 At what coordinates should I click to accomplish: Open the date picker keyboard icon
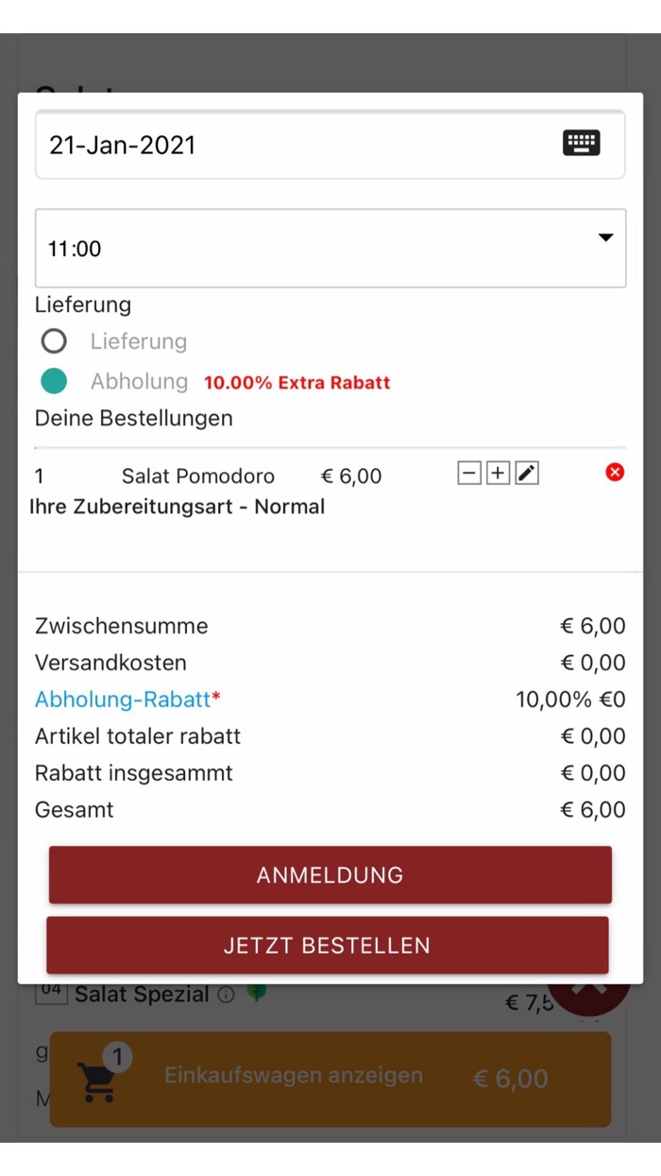tap(582, 143)
